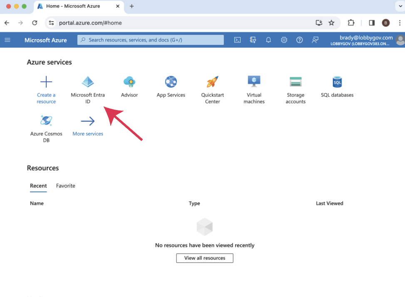Click the install app icon in address bar
Viewport: 405px width, 297px height.
(319, 23)
